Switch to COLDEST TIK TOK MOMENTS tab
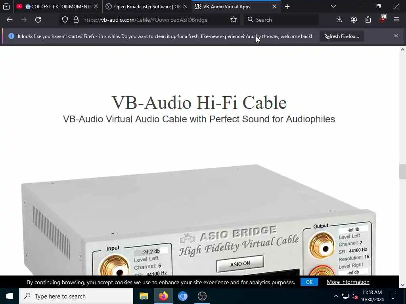The image size is (406, 304). tap(57, 6)
